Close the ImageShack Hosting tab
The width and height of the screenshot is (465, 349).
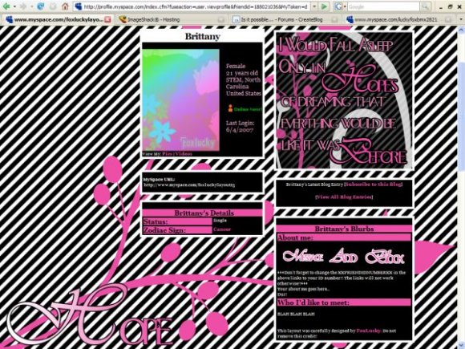click(x=221, y=19)
